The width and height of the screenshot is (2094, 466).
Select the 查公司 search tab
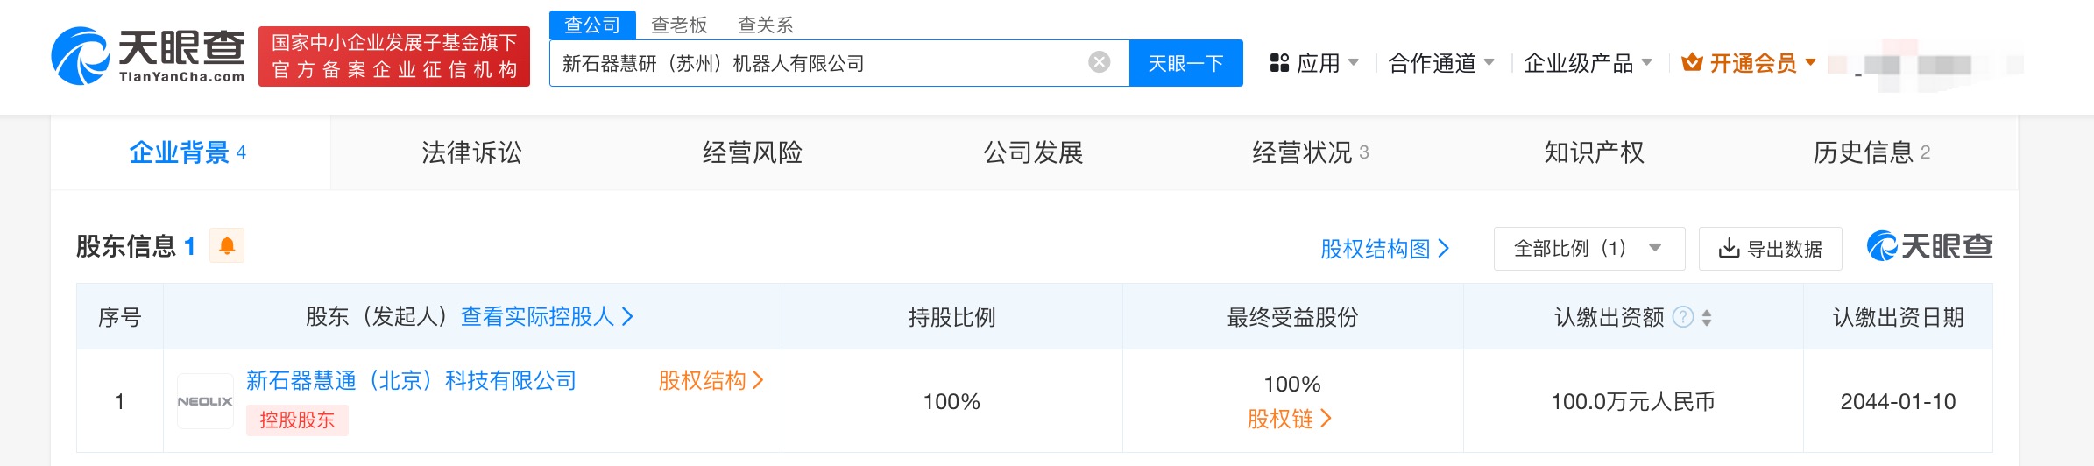point(592,25)
